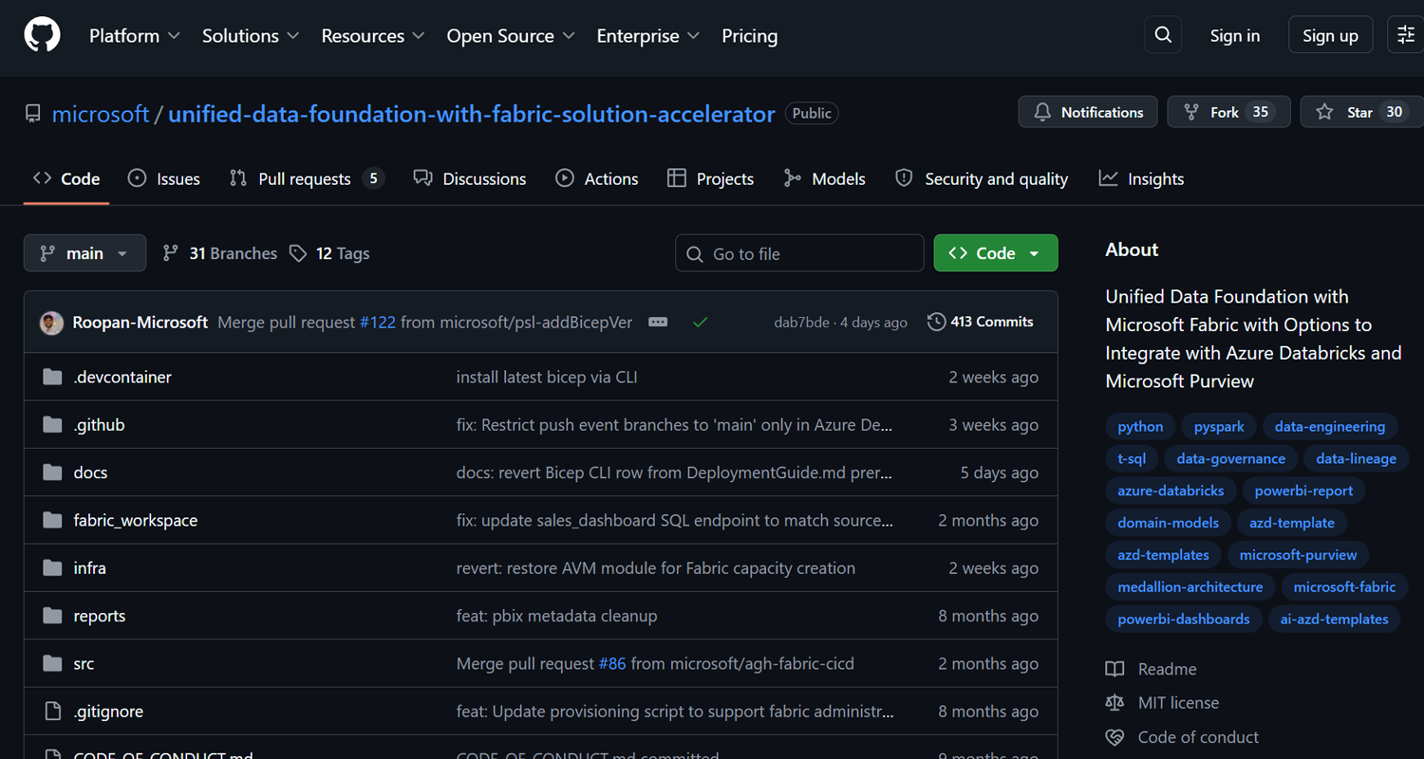Click the infra folder icon
The width and height of the screenshot is (1424, 759).
[x=52, y=568]
